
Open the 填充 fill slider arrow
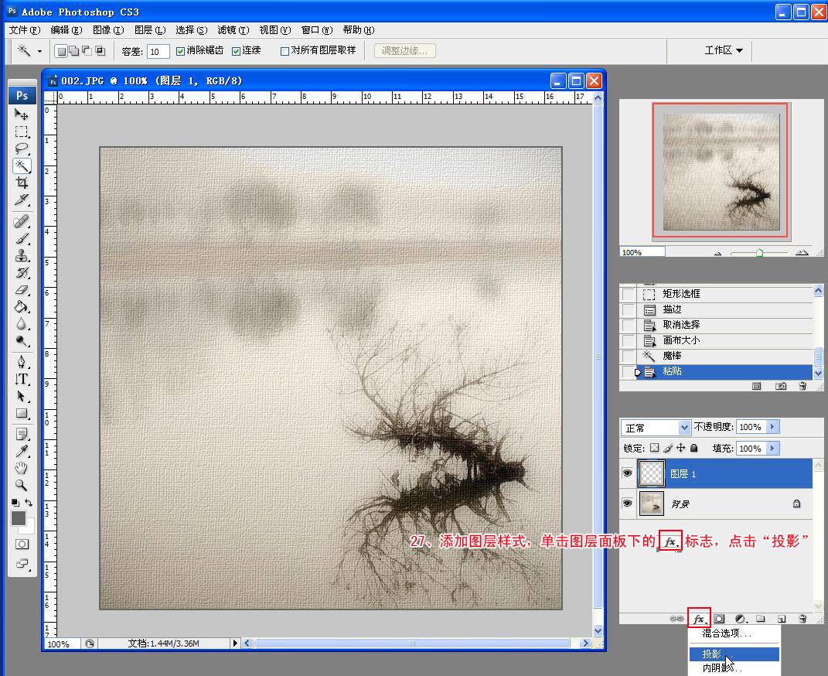tap(772, 449)
